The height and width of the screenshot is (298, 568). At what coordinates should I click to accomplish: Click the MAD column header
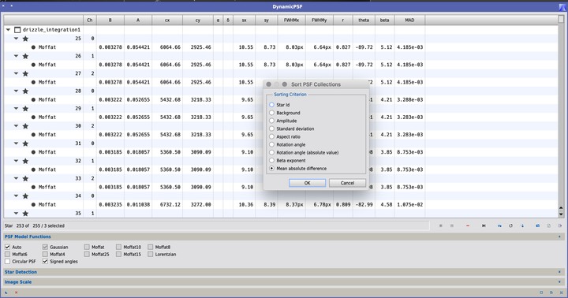pos(409,20)
